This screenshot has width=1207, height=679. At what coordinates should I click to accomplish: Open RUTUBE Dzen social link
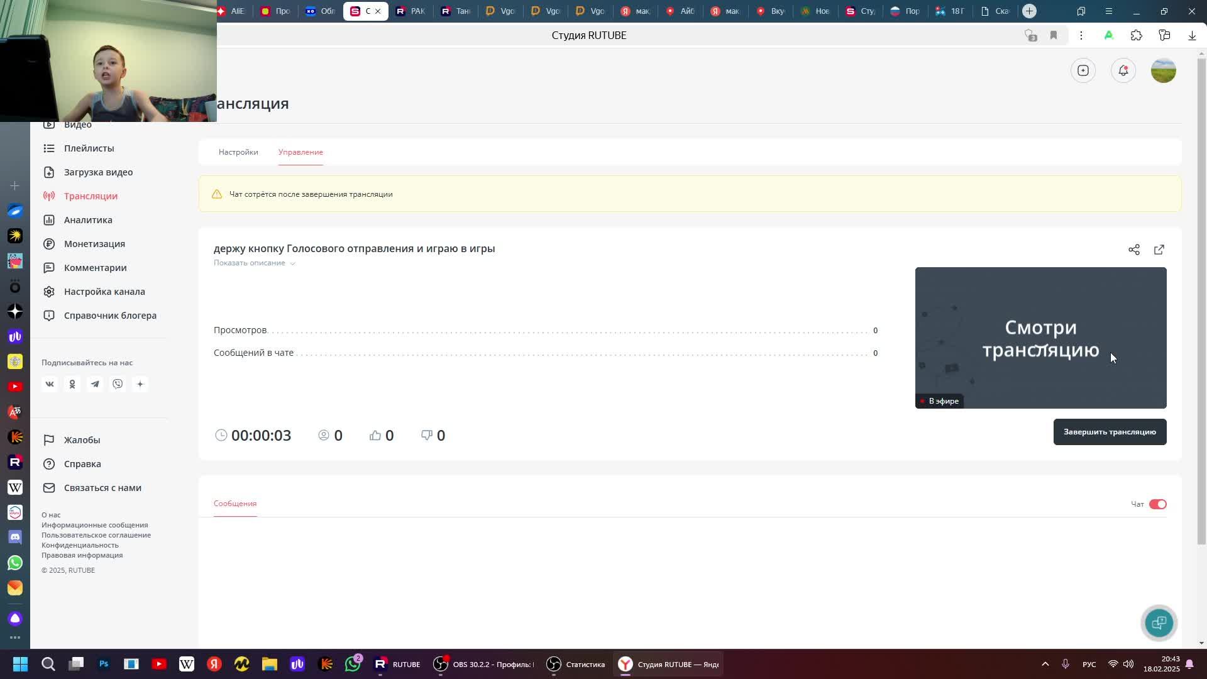[140, 384]
